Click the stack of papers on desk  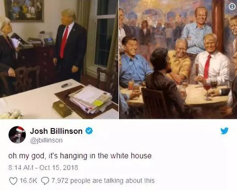point(91,99)
